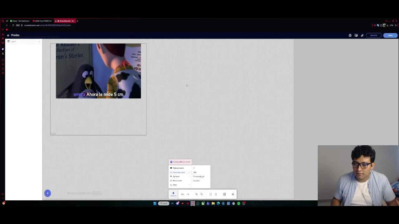The height and width of the screenshot is (224, 399).
Task: Toggle the grid icon in the bottom toolbar
Action: (224, 194)
